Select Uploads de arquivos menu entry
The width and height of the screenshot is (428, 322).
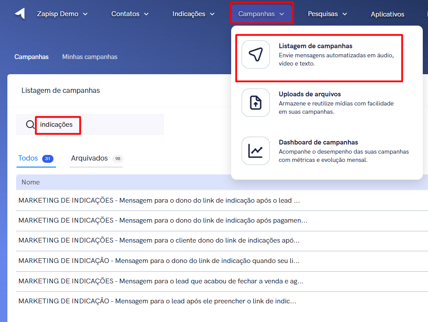pos(327,103)
